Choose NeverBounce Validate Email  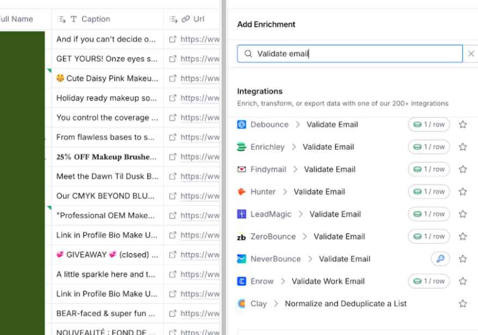point(344,259)
